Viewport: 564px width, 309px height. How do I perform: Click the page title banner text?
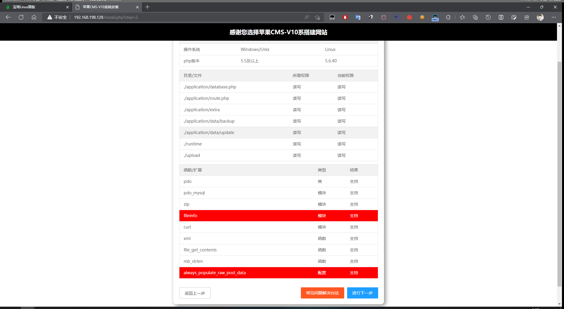click(278, 32)
